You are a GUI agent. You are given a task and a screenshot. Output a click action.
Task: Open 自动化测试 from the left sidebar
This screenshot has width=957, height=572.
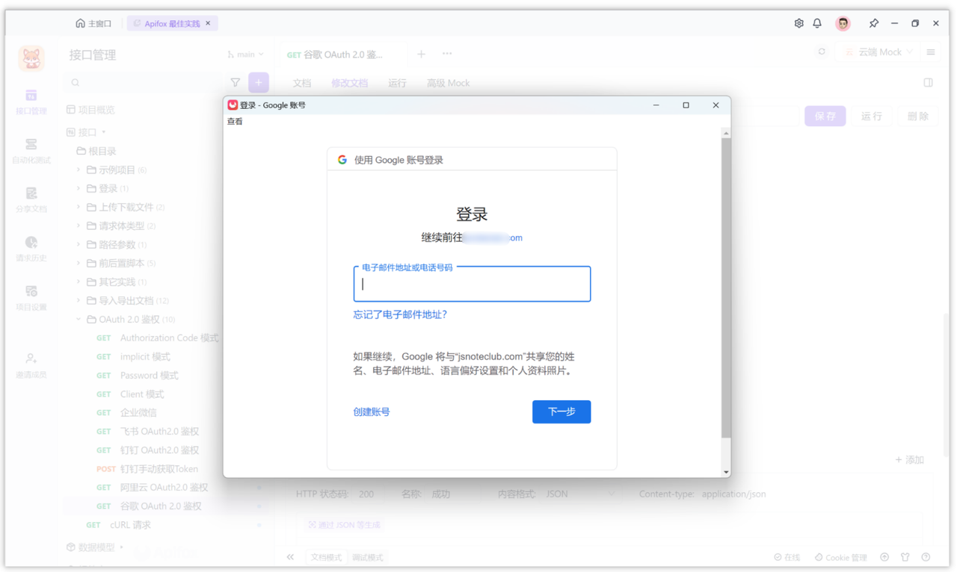(x=31, y=149)
